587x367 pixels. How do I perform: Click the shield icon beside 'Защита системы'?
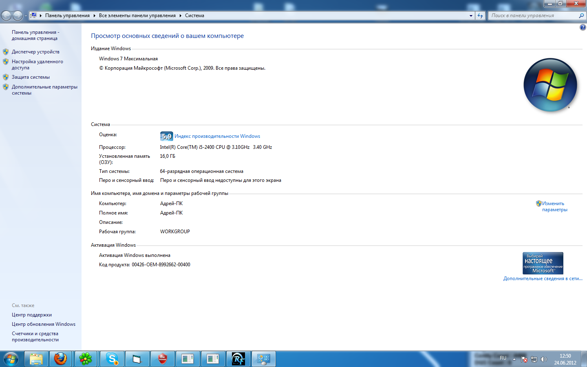(6, 77)
